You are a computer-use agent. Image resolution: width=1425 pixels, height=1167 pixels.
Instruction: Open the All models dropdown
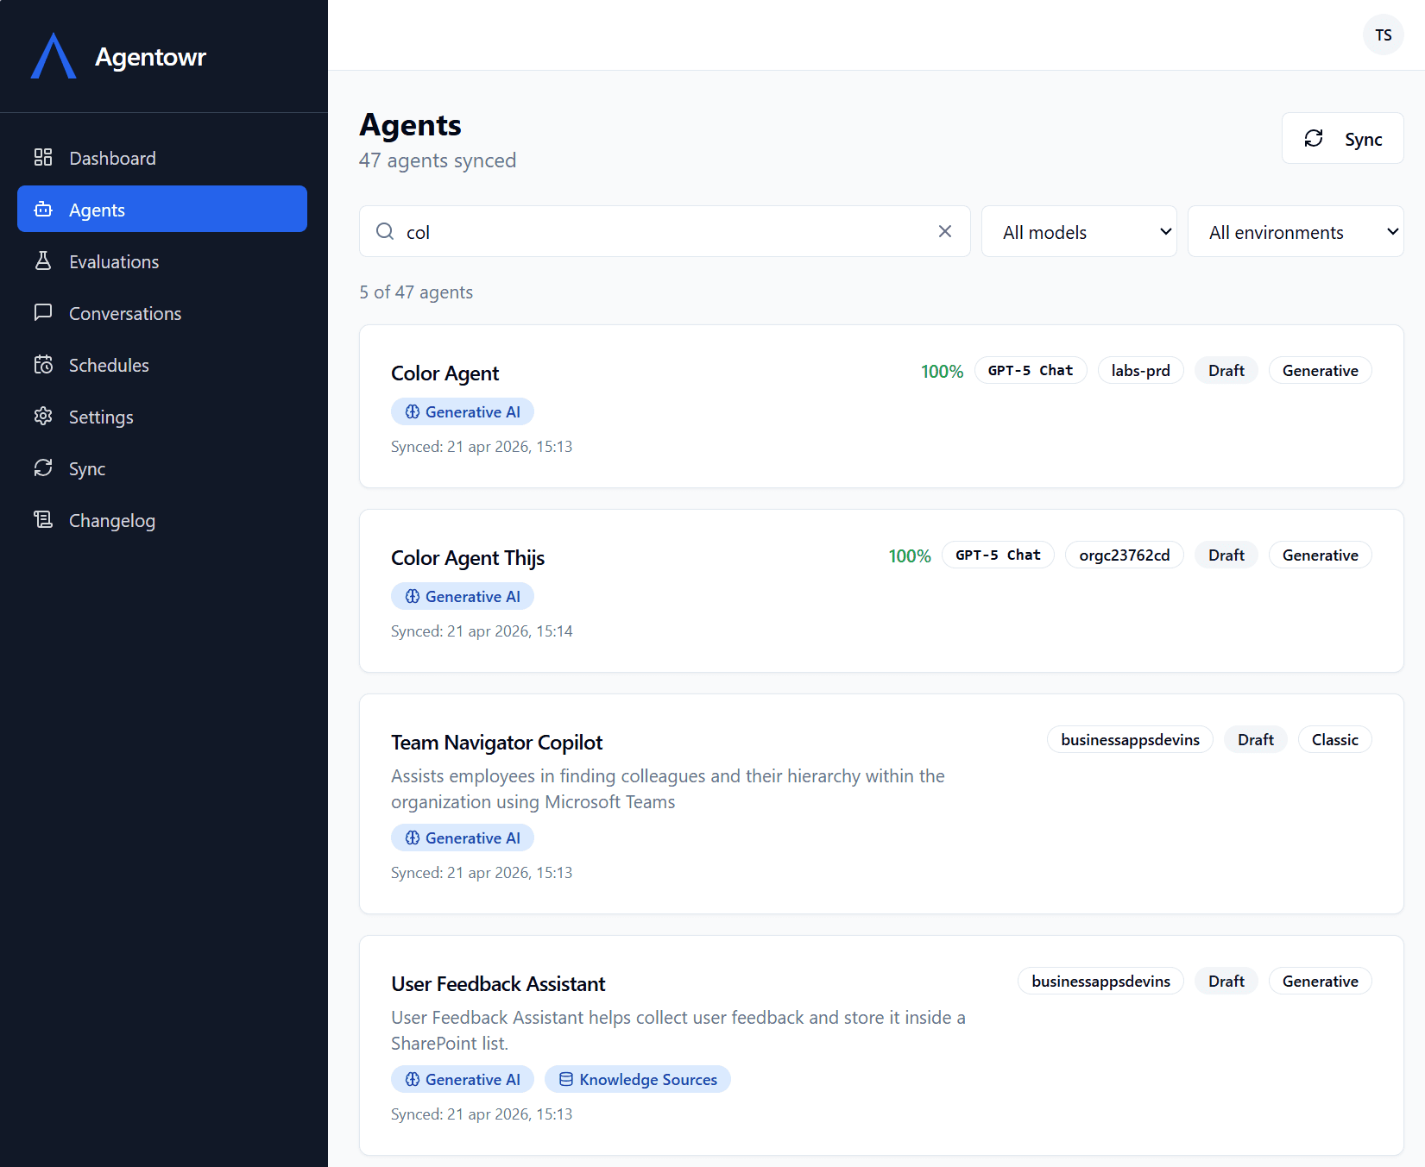coord(1079,231)
